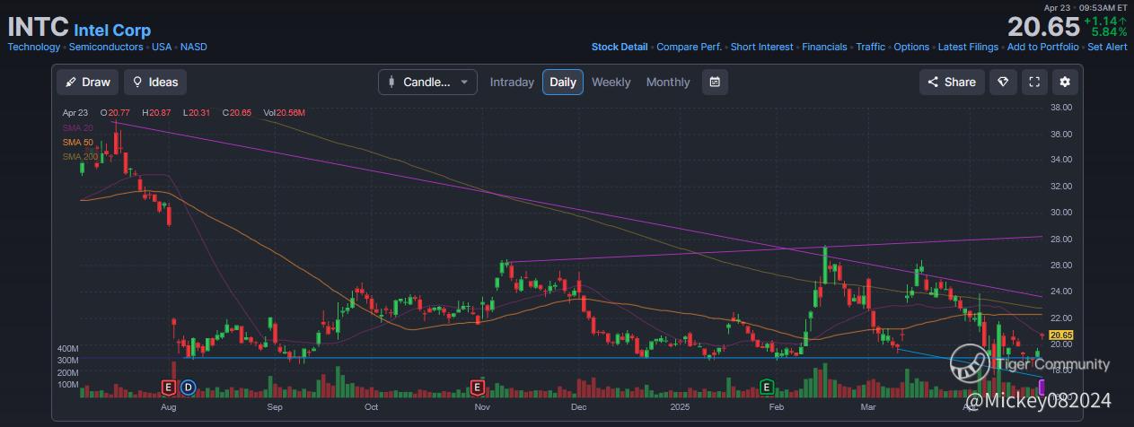Click the 20.65 current price tag on axis
Viewport: 1134px width, 427px height.
(x=1061, y=335)
